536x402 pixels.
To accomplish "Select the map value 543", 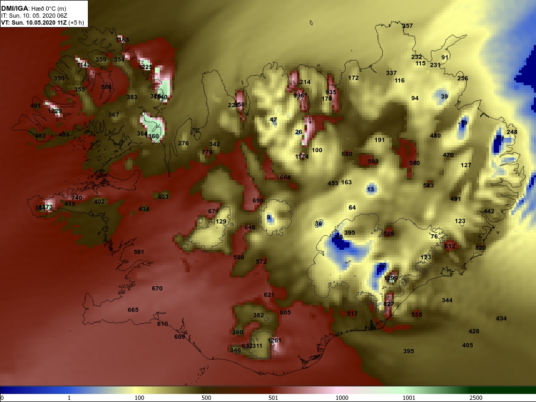I will (428, 185).
